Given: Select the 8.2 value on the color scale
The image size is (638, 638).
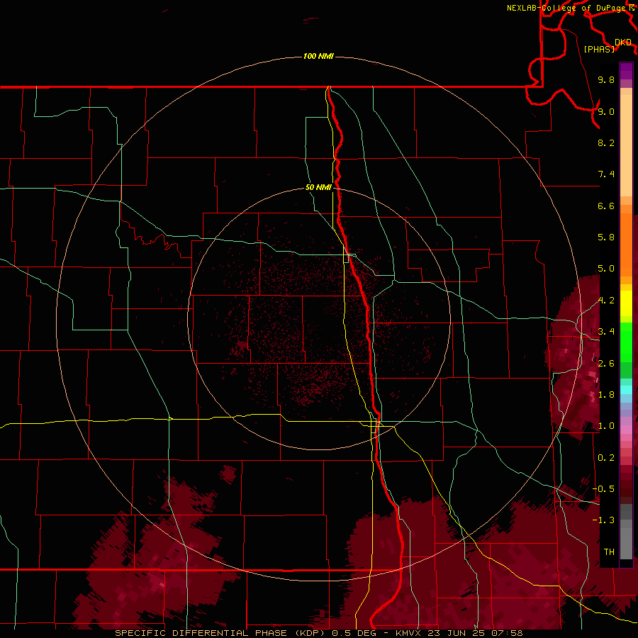Looking at the screenshot, I should pos(606,142).
